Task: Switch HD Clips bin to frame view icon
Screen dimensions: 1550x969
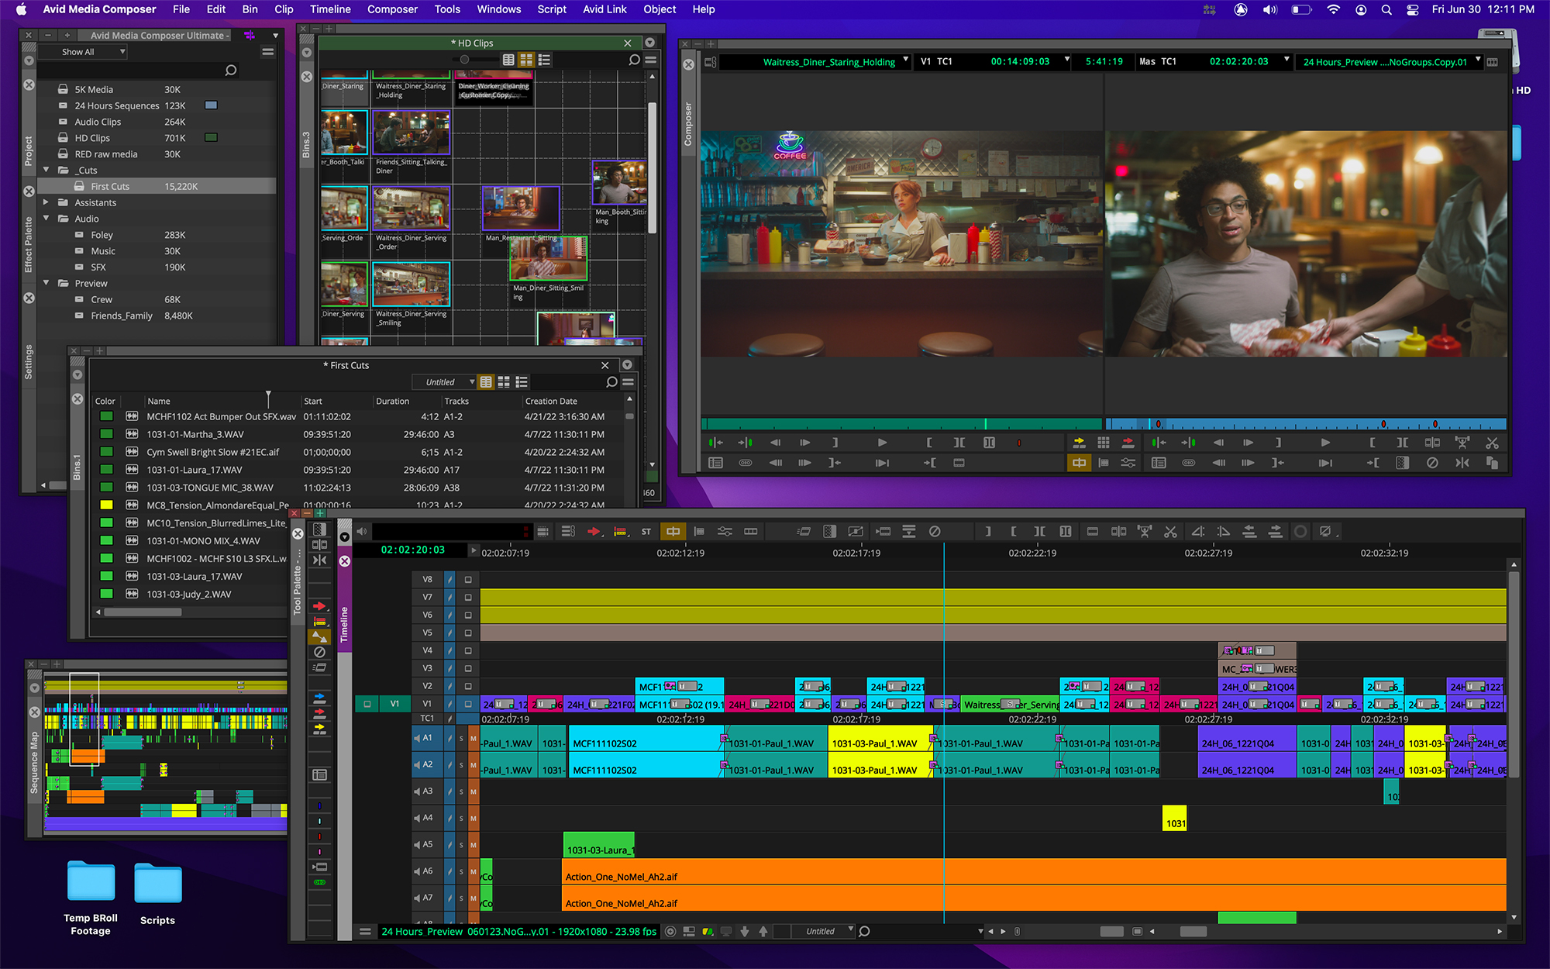Action: 526,60
